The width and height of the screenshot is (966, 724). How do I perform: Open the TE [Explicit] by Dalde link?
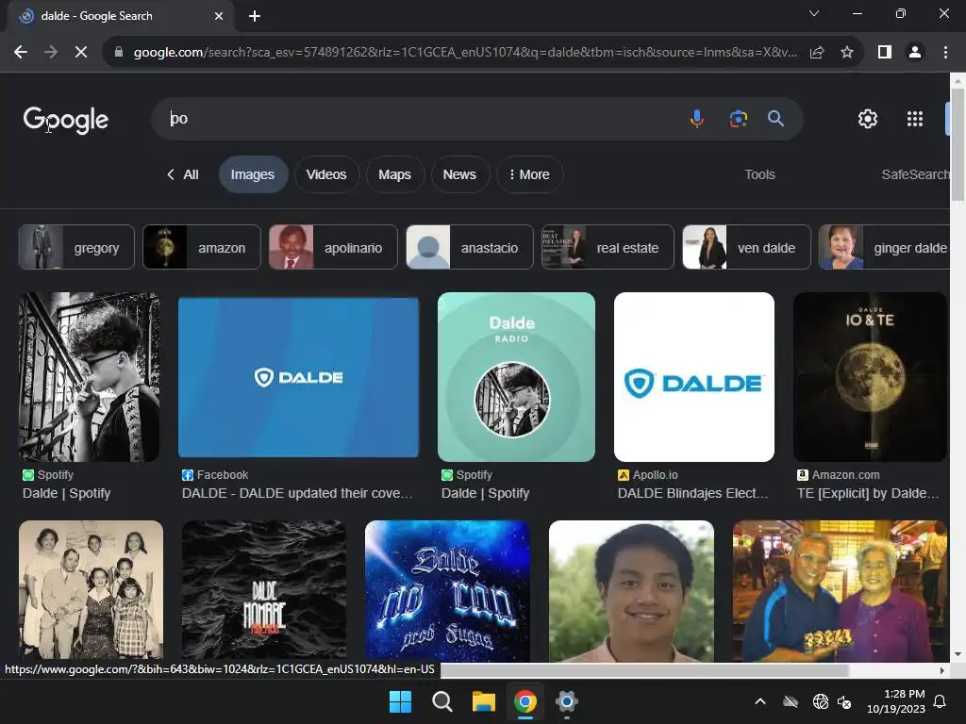(868, 493)
